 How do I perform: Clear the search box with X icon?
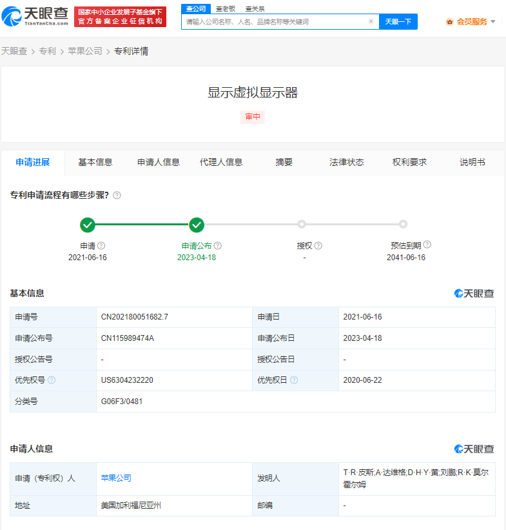tap(371, 22)
